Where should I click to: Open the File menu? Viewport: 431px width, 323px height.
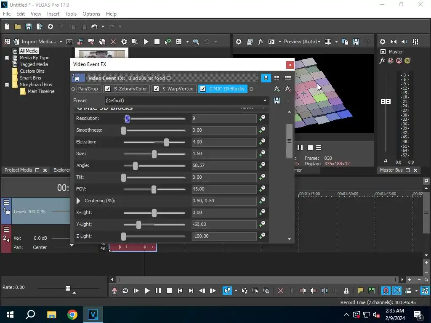pyautogui.click(x=7, y=14)
